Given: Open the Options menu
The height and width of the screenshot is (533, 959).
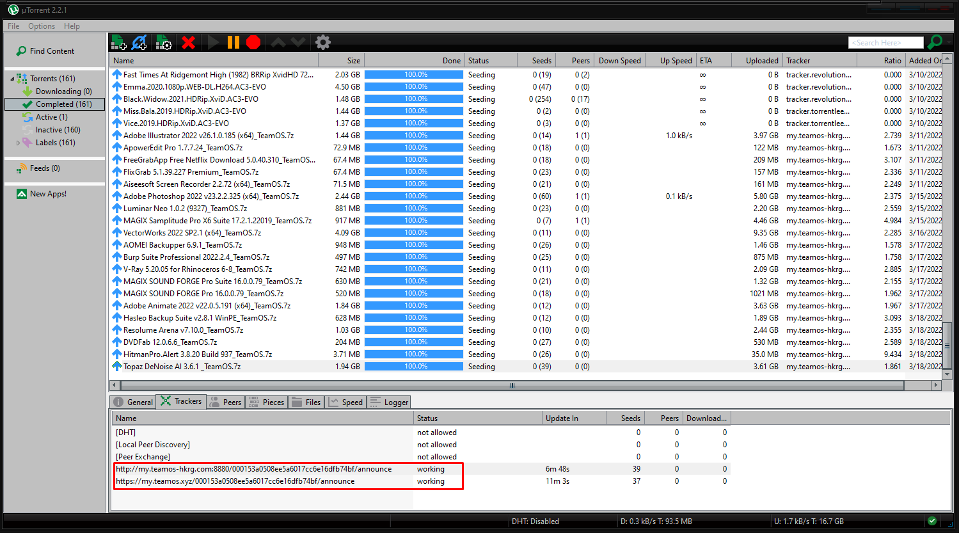Looking at the screenshot, I should [x=42, y=26].
